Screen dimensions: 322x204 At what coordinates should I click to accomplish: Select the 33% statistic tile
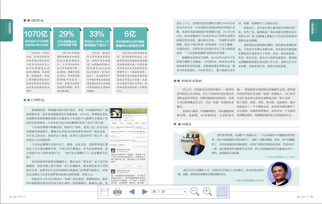click(97, 38)
